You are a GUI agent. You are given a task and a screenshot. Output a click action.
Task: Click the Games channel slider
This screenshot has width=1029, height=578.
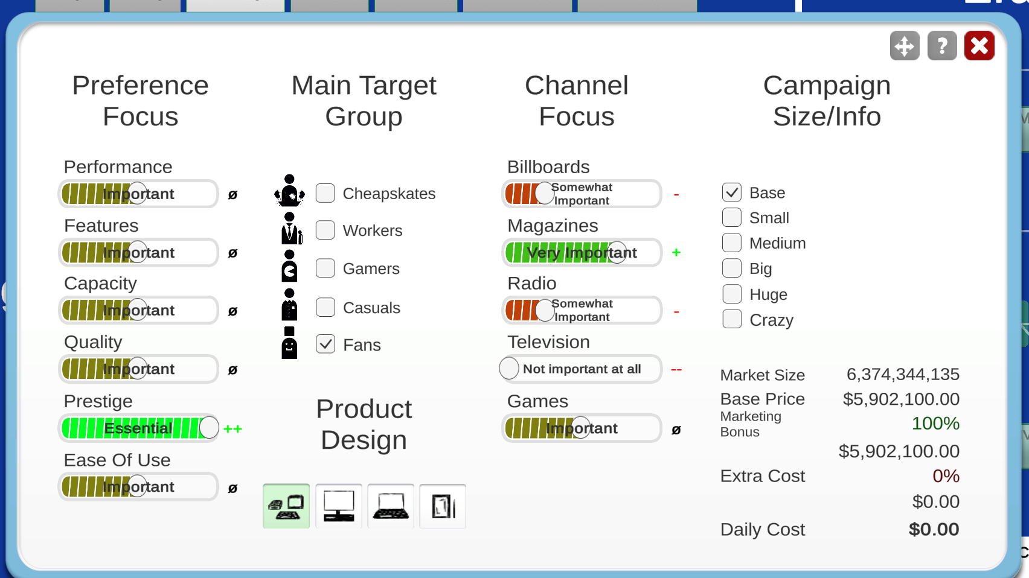[582, 428]
